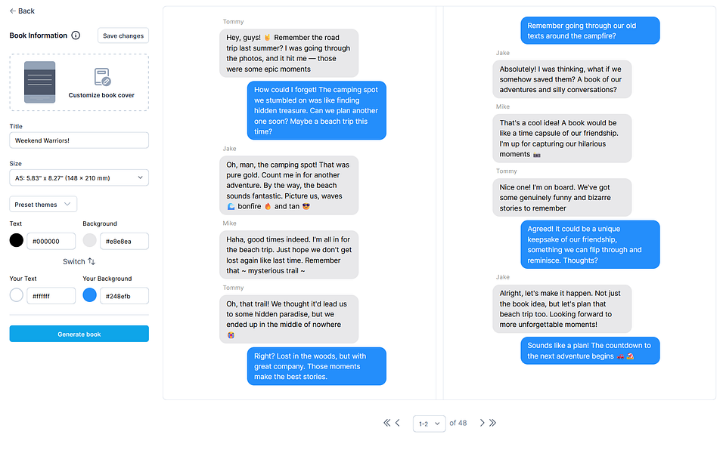Image resolution: width=723 pixels, height=453 pixels.
Task: Click the Title input field
Action: (79, 140)
